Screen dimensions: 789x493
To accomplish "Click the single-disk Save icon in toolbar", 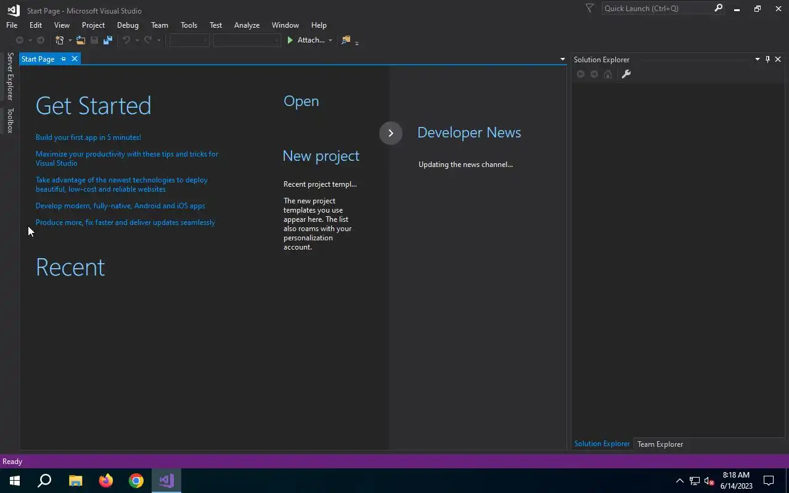I will [x=94, y=40].
